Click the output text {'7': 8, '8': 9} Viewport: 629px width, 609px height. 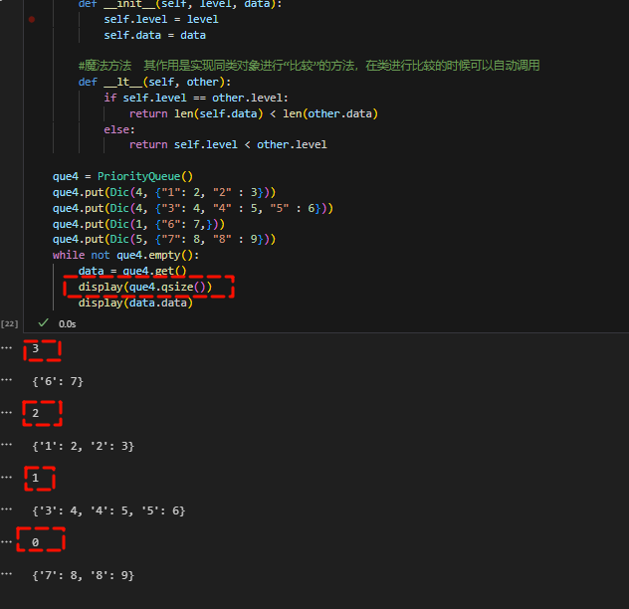[83, 575]
